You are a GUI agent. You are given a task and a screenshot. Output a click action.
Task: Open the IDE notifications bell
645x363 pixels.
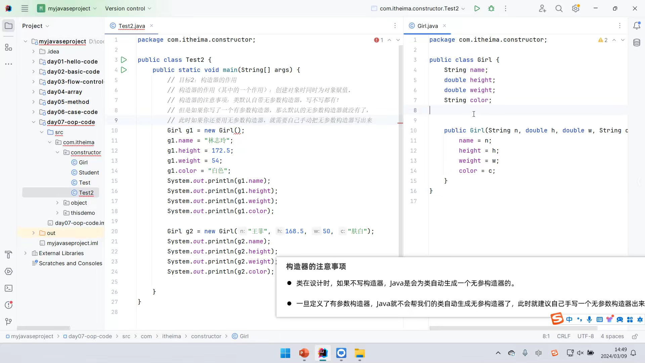click(x=637, y=26)
